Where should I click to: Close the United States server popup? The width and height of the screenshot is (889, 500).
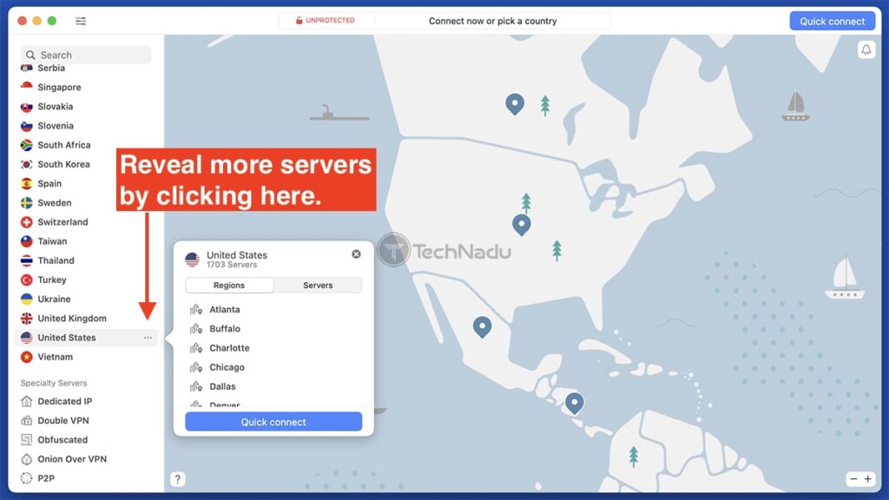coord(356,254)
